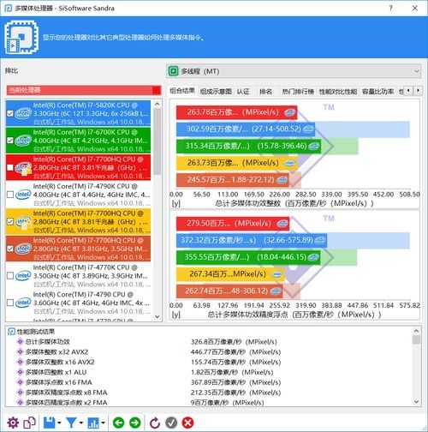Click the diamond icon beside 多媒体双整数 x16 AVX2

[20, 362]
